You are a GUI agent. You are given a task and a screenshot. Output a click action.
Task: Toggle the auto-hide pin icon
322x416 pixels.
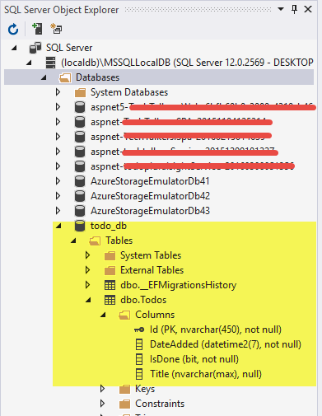(x=294, y=9)
